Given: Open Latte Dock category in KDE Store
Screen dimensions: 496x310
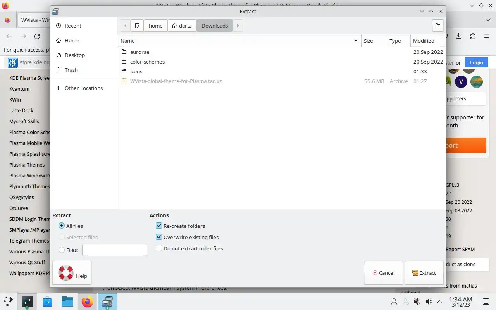Looking at the screenshot, I should click(21, 110).
